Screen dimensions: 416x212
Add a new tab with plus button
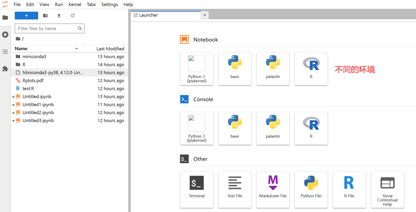click(x=205, y=15)
